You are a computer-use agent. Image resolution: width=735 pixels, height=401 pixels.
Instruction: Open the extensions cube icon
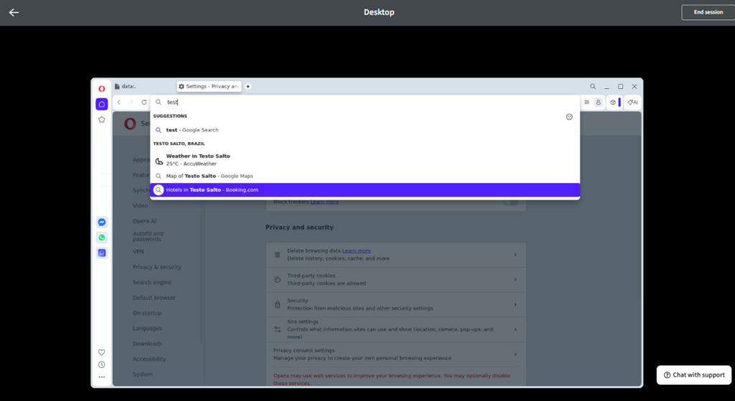[613, 103]
